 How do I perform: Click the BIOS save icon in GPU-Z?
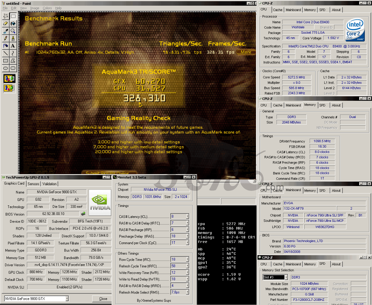pyautogui.click(x=83, y=213)
